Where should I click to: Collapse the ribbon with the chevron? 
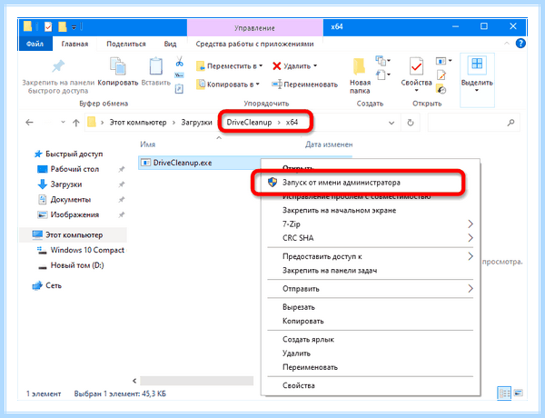[x=507, y=44]
